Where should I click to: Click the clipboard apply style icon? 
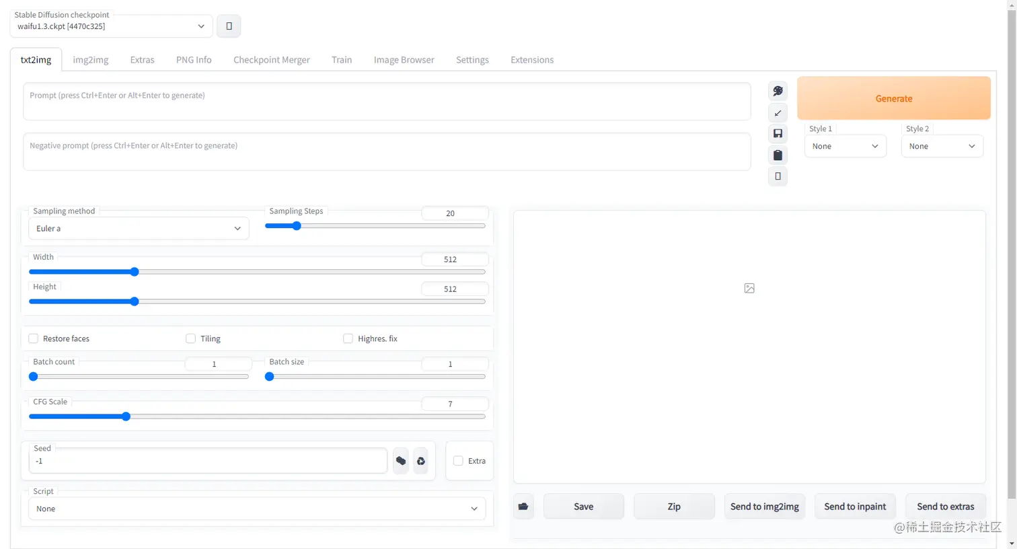point(778,155)
